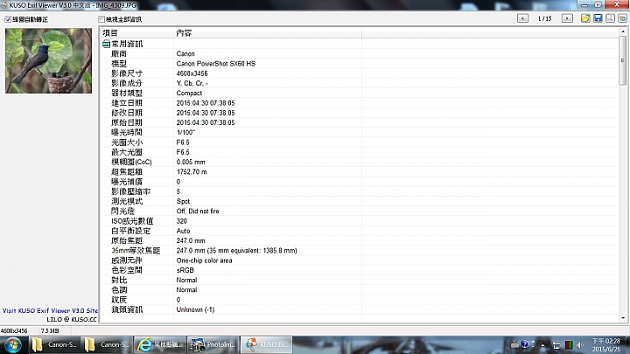Click the 7.5 MB file size in status bar
Screen dimensions: 630x354
coord(50,331)
